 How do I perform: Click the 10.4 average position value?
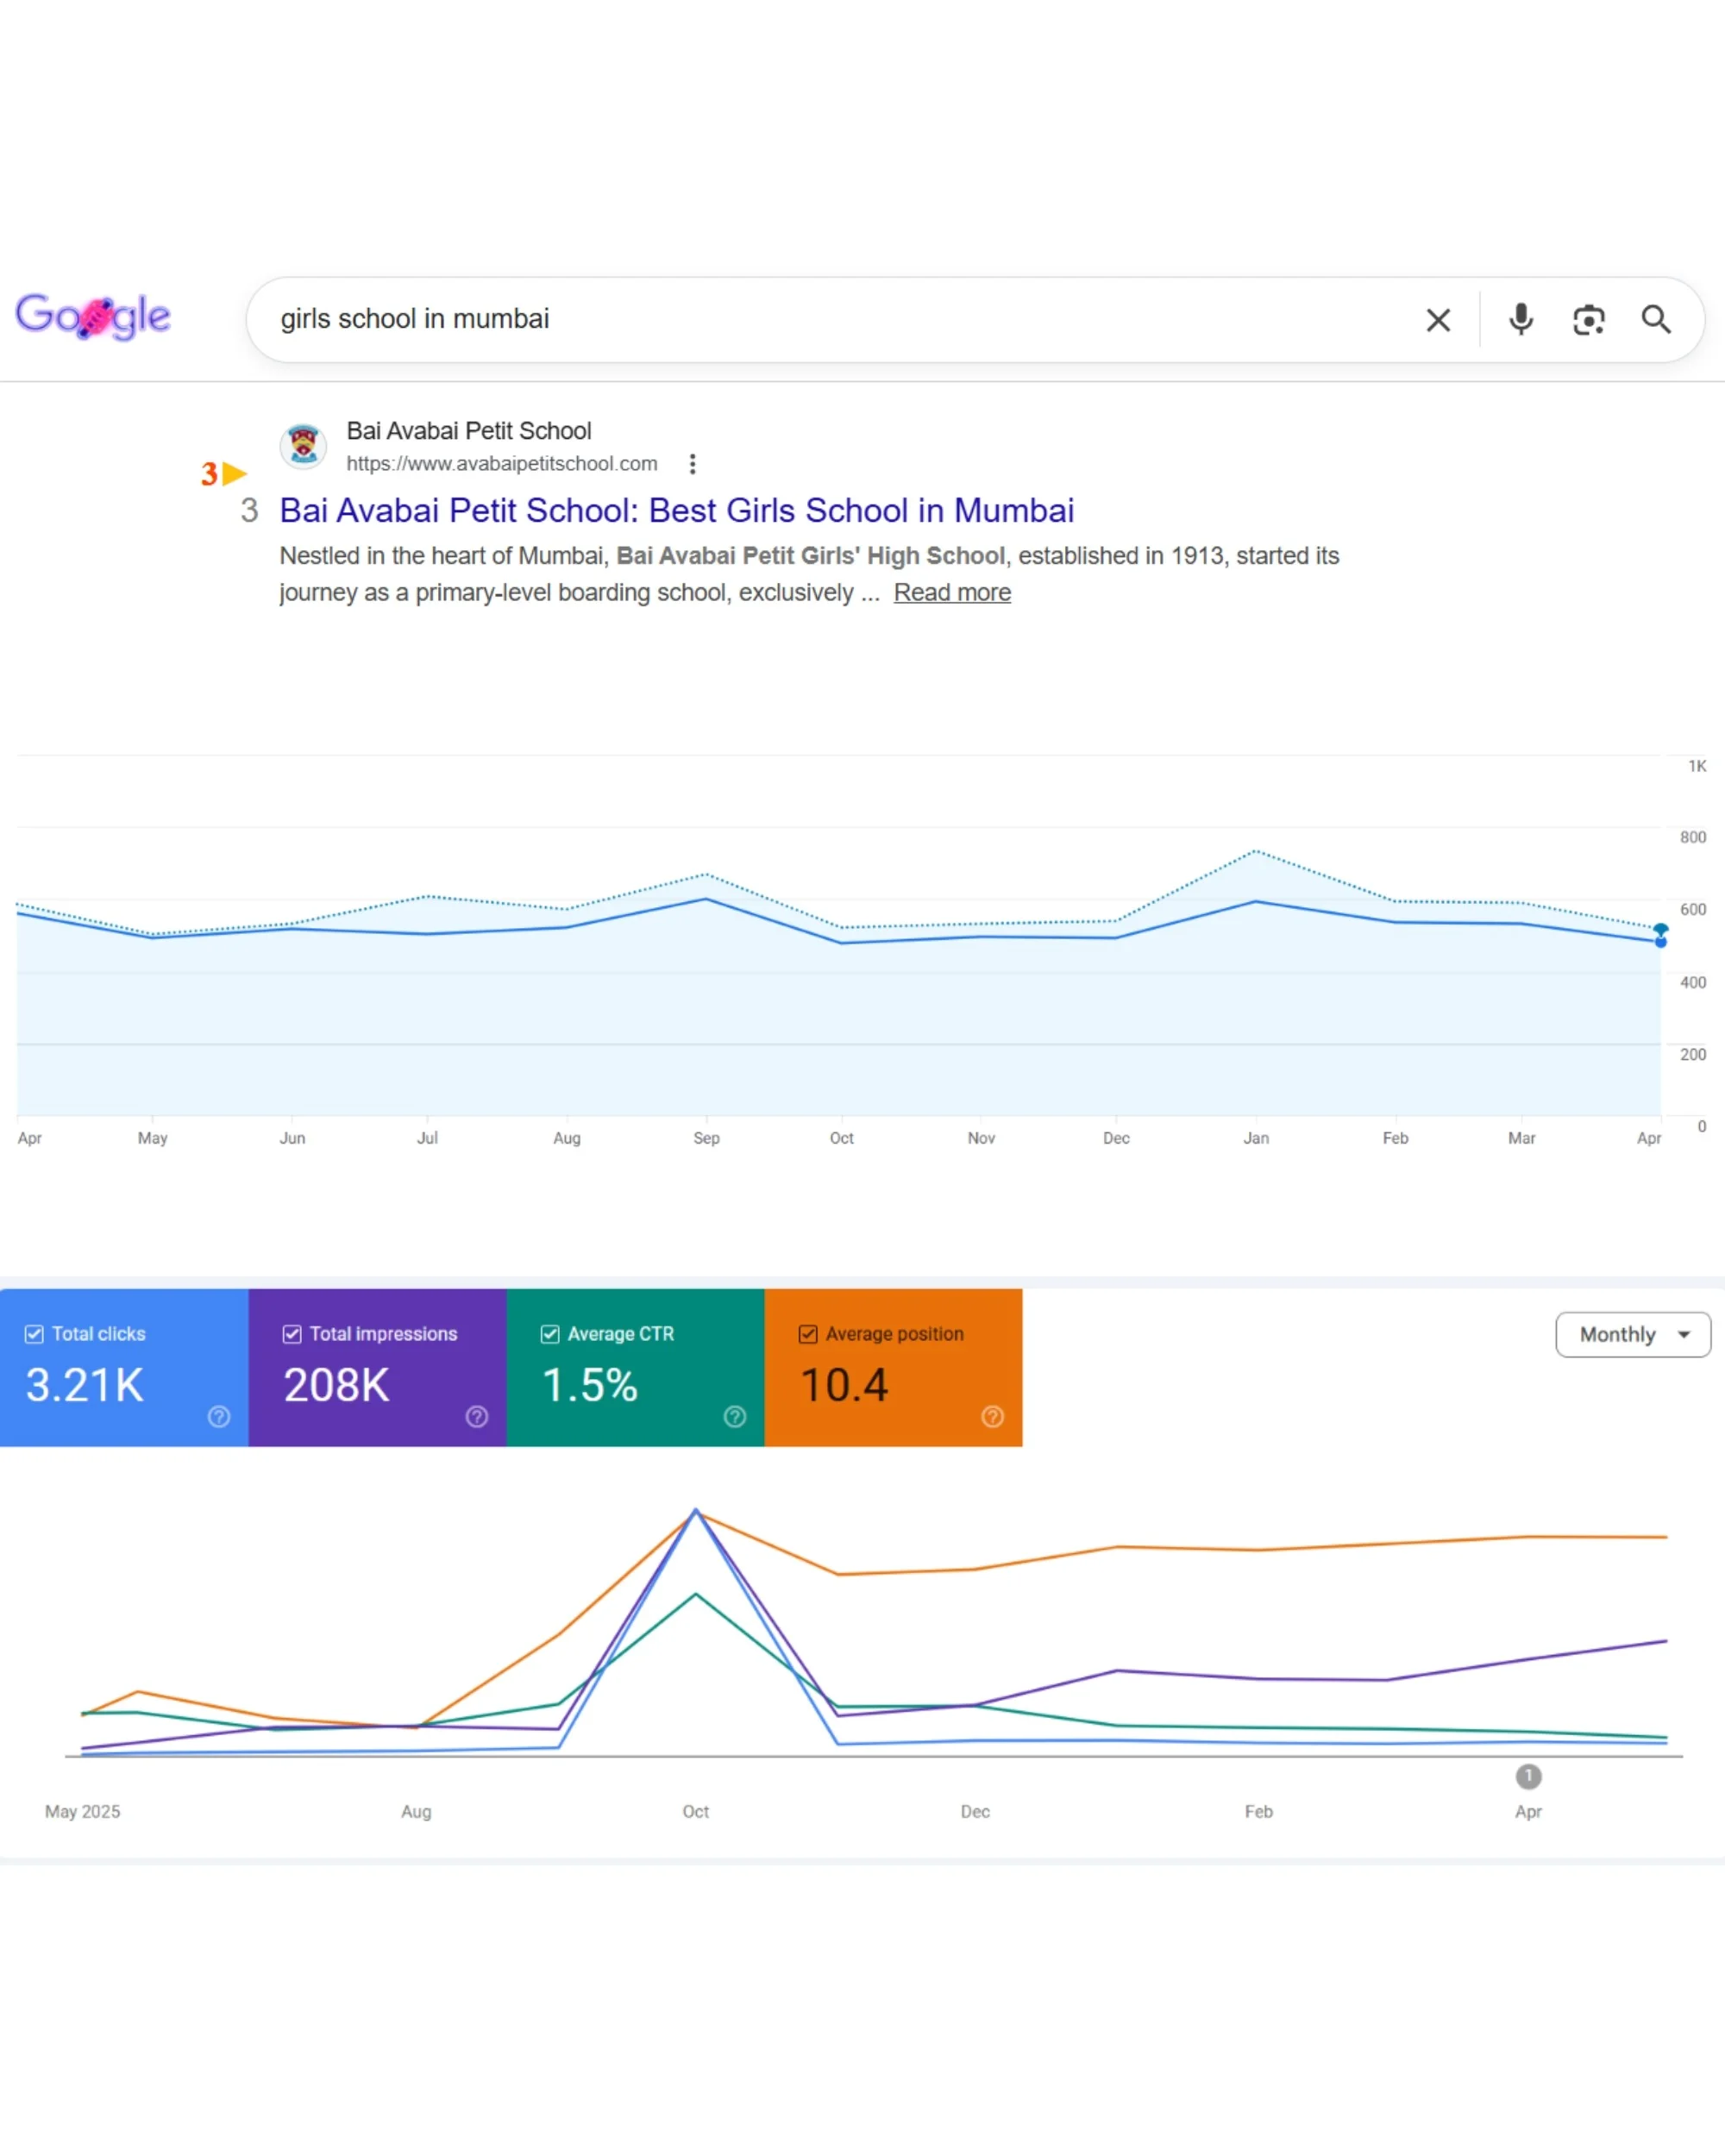click(844, 1385)
